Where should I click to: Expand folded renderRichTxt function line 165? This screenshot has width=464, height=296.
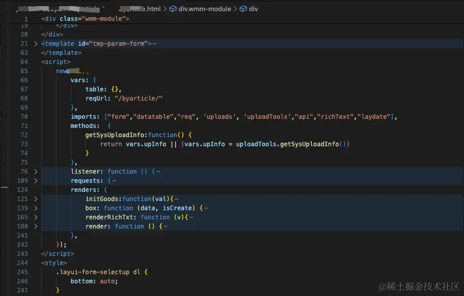36,217
